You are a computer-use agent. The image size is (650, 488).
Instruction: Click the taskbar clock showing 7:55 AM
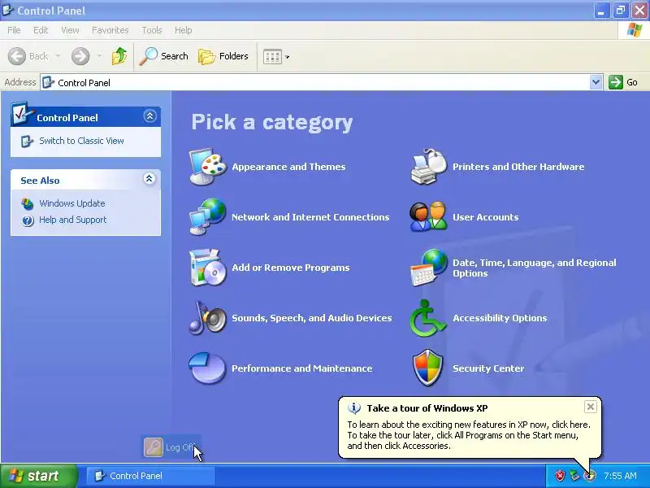point(620,476)
